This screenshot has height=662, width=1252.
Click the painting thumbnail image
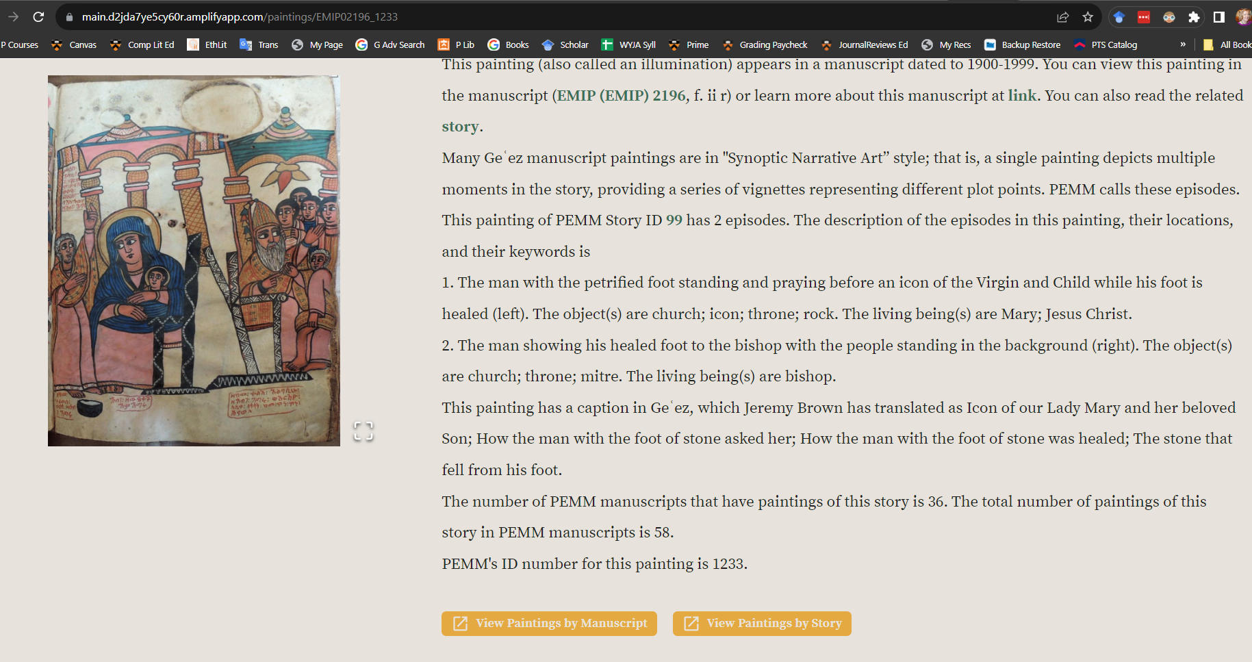[194, 260]
